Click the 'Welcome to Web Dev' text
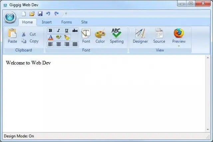213x142 pixels. tap(28, 63)
